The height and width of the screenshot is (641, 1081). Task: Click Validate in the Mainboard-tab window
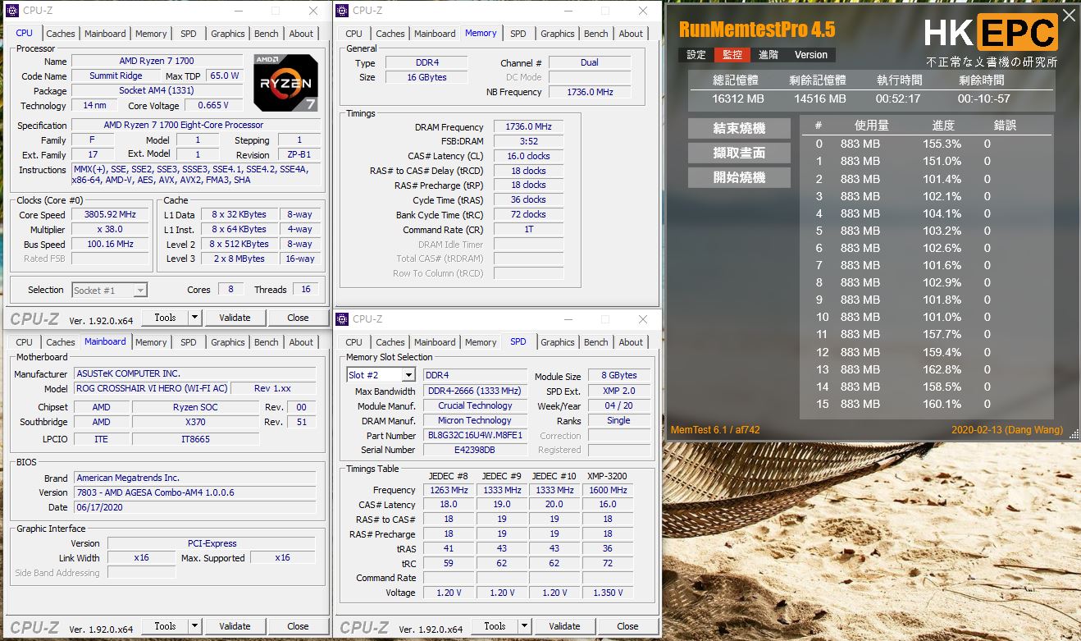point(235,626)
